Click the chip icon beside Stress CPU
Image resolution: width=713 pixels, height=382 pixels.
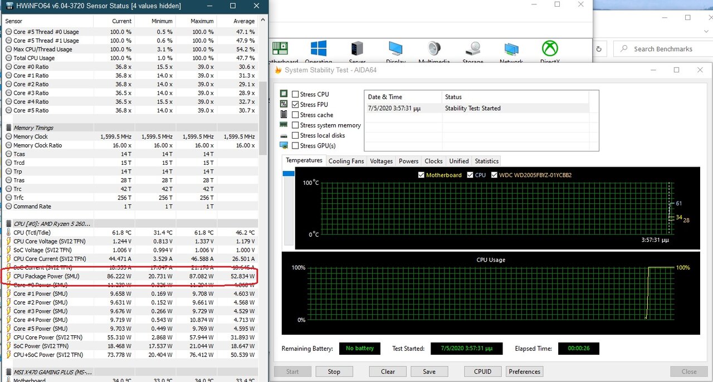point(284,94)
